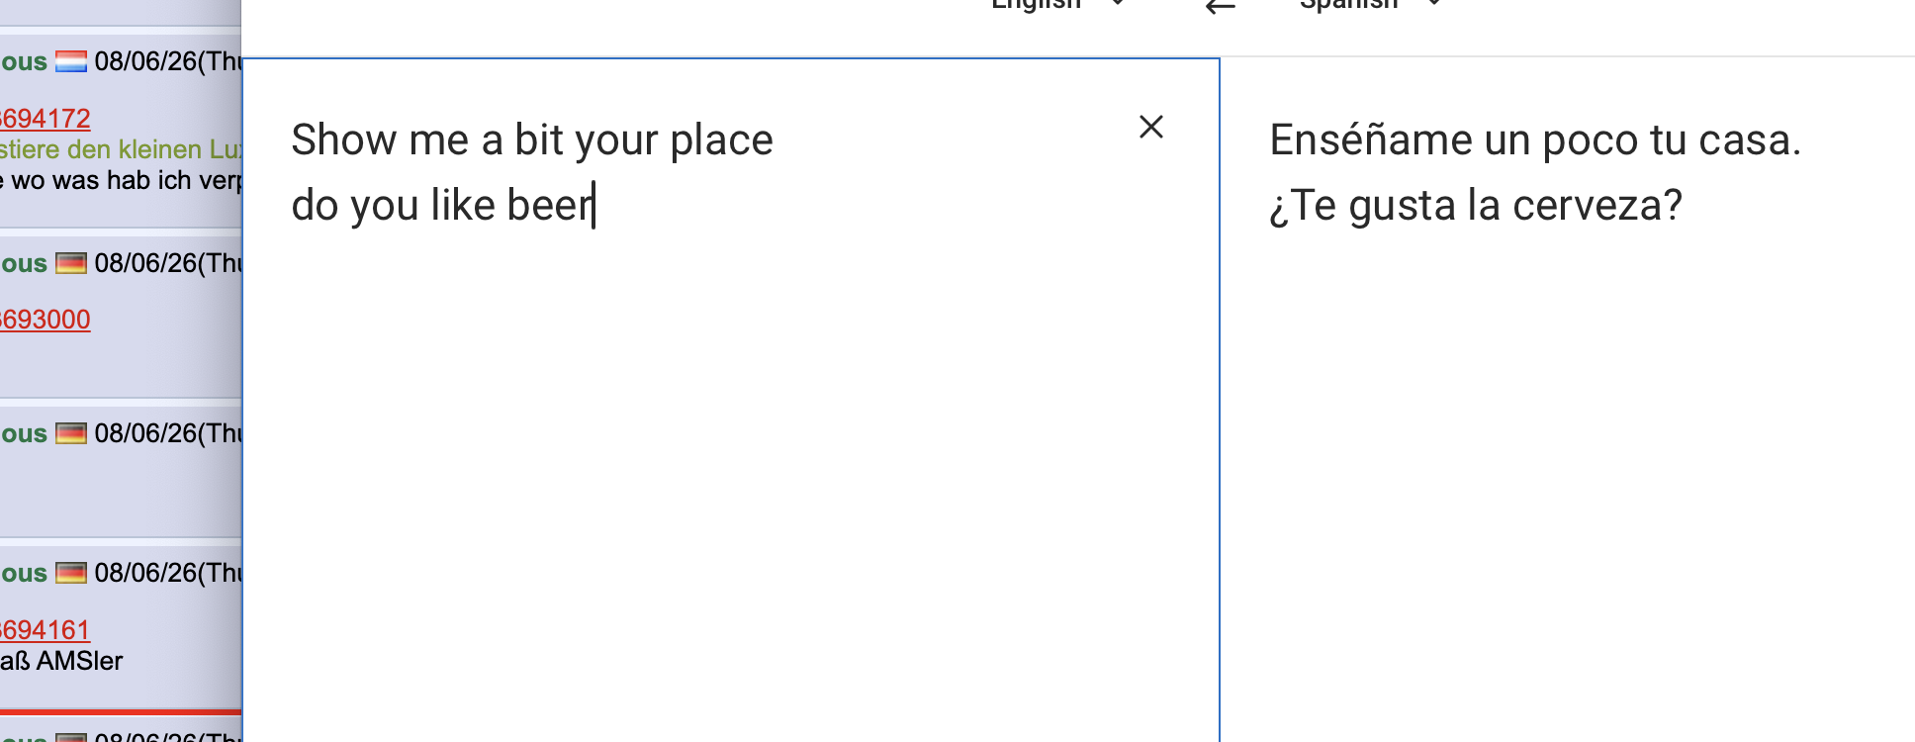
Task: Click German flag above the 694161 link
Action: tap(70, 574)
